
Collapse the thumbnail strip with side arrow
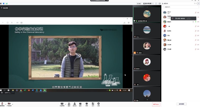point(132,54)
